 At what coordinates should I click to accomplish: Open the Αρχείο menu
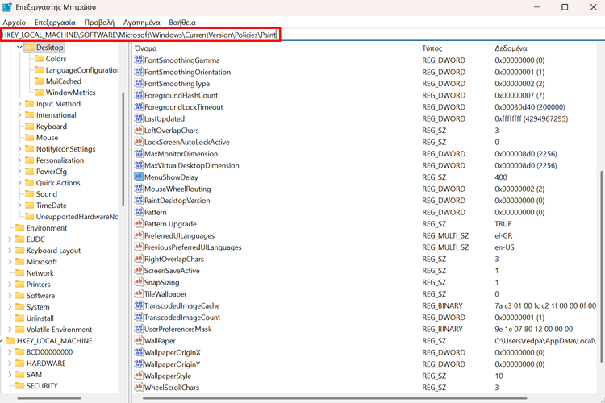coord(15,23)
